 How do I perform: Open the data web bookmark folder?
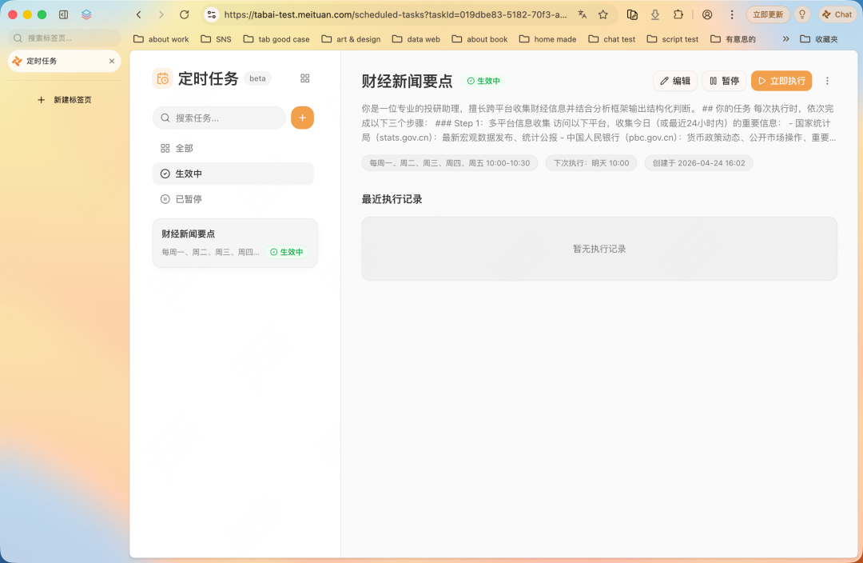(x=416, y=39)
